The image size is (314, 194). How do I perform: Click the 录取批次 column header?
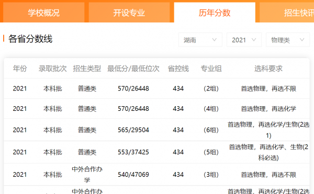(x=53, y=69)
